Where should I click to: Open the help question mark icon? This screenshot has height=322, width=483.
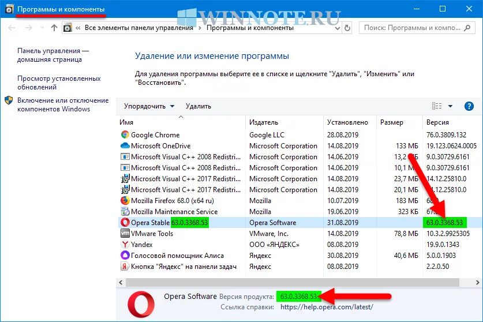tap(469, 106)
